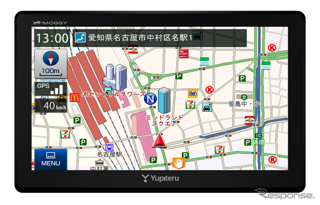Tap the 7-Eleven icon beneath the yellow bank icon
Image resolution: width=320 pixels, height=205 pixels.
190,104
